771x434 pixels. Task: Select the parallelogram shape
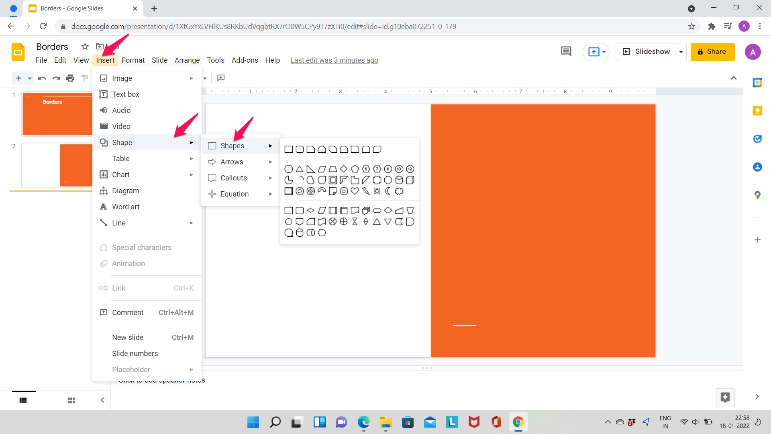pyautogui.click(x=321, y=168)
